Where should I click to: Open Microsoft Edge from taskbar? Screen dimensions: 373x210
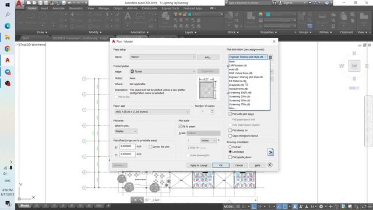point(8,26)
